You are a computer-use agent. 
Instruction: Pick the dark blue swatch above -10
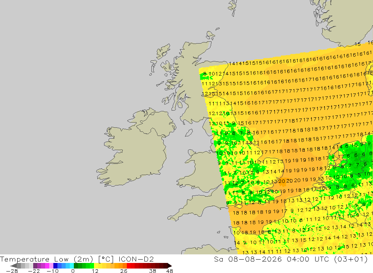[56, 266]
